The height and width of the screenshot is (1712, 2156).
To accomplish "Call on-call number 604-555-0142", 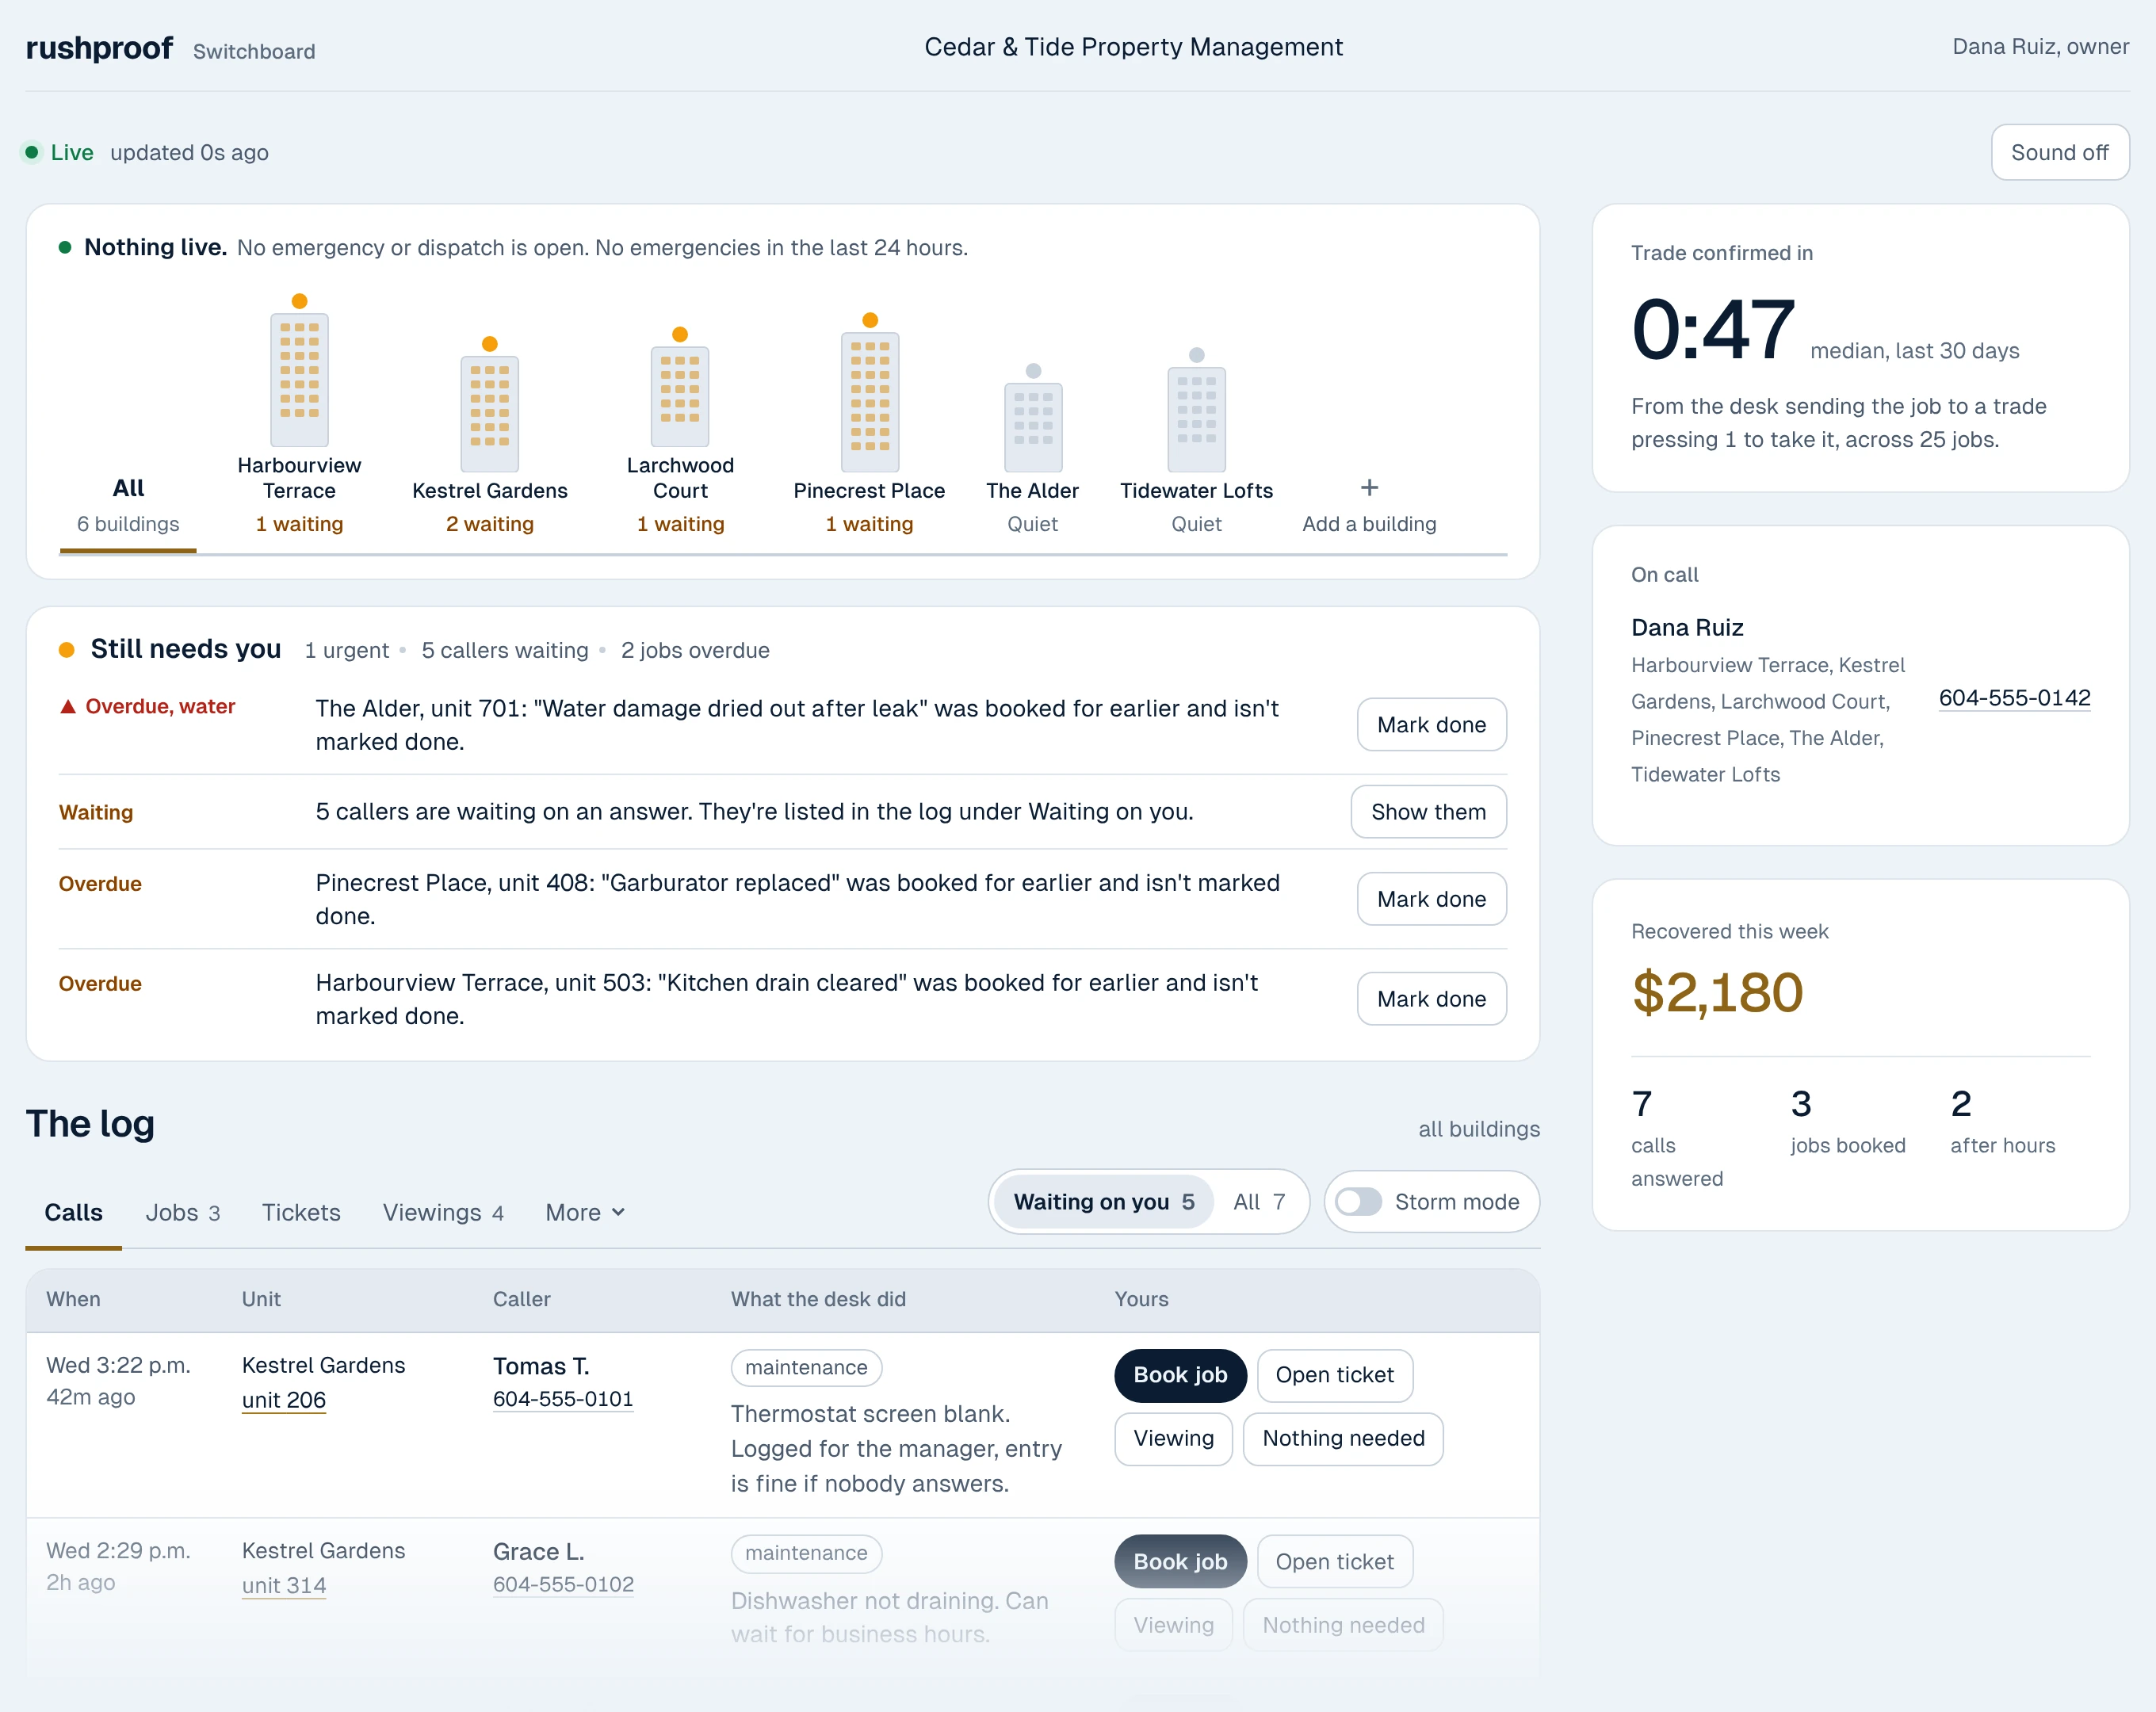I will pyautogui.click(x=2014, y=698).
